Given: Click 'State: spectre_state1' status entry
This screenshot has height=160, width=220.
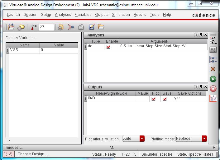Looking at the screenshot, I should pos(195,154).
